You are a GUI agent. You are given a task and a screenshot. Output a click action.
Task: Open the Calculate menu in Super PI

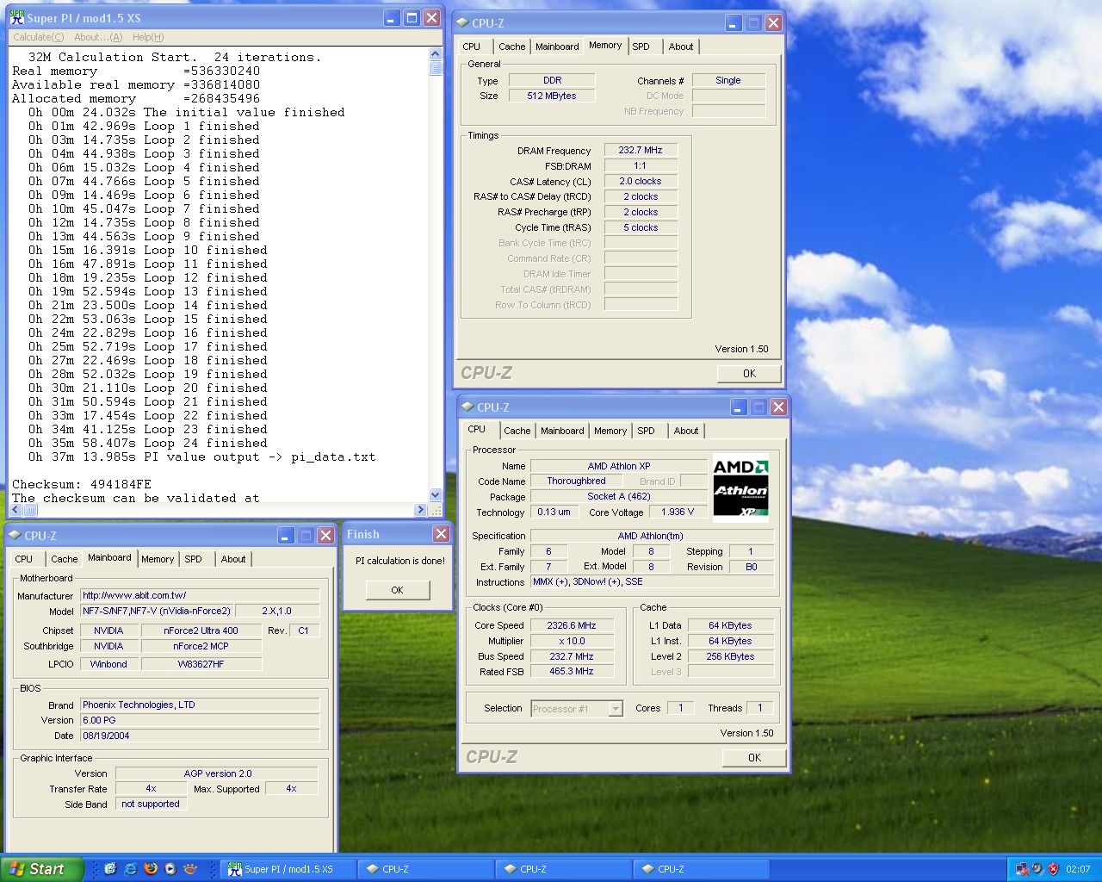[38, 37]
